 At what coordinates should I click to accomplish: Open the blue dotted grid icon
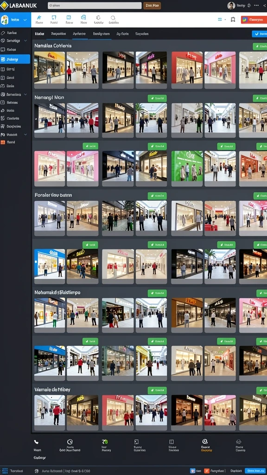[220, 19]
